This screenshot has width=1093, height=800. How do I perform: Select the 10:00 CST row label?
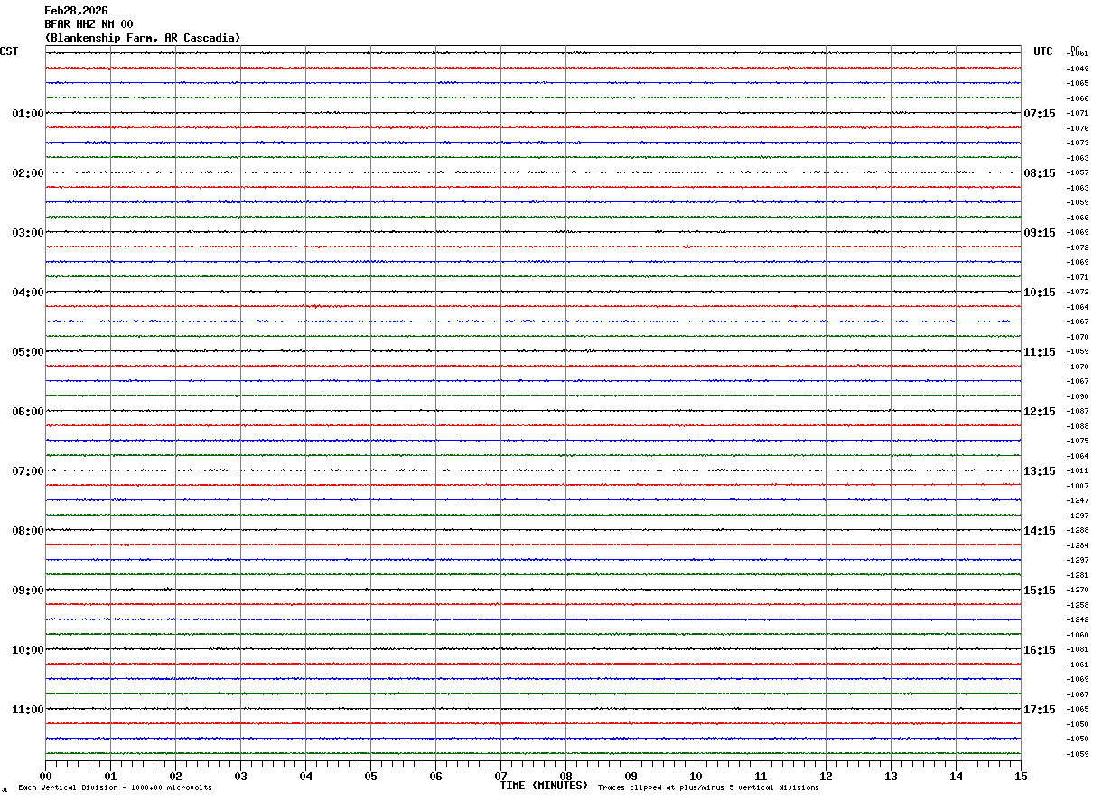coord(28,649)
